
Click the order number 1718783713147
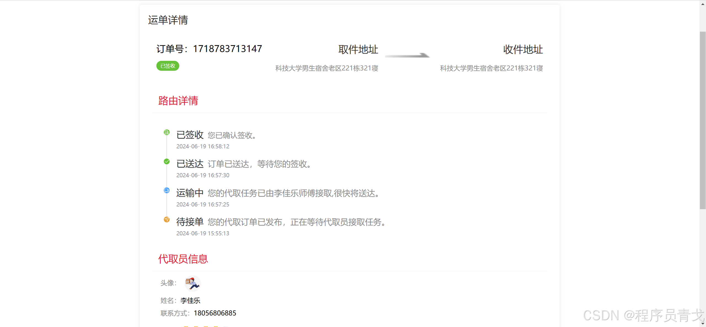coord(227,49)
